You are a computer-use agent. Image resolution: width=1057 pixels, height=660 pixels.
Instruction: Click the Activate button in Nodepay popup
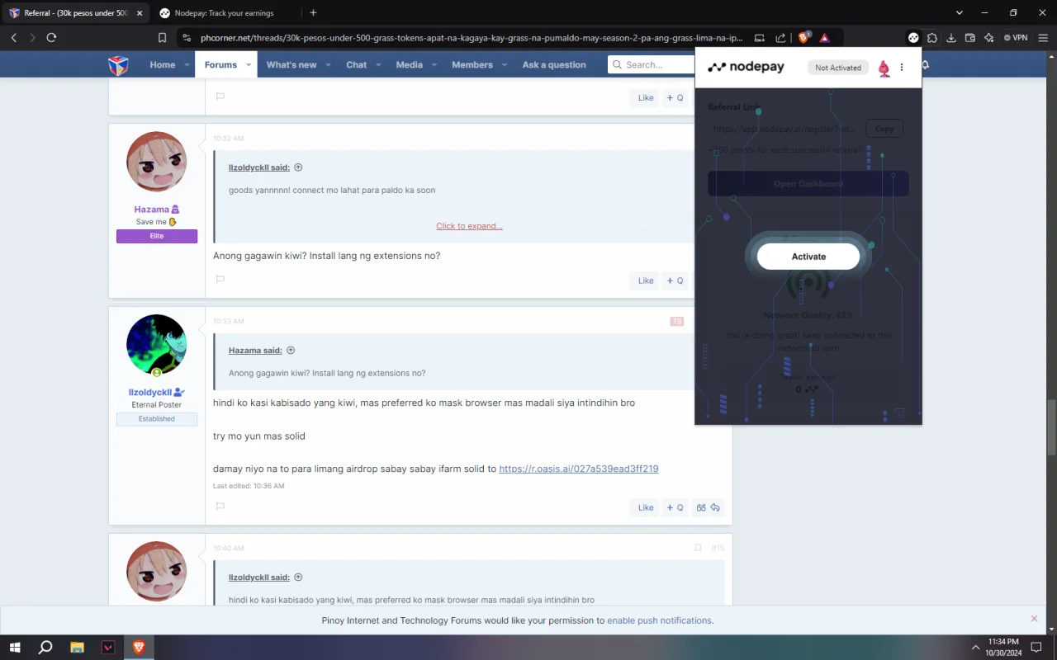click(808, 257)
